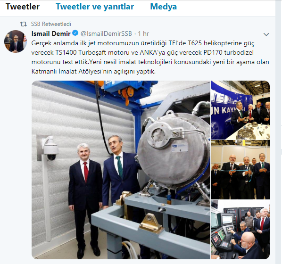Open the control room photo thumbnail
Screen dimensions: 282x264
(241, 230)
